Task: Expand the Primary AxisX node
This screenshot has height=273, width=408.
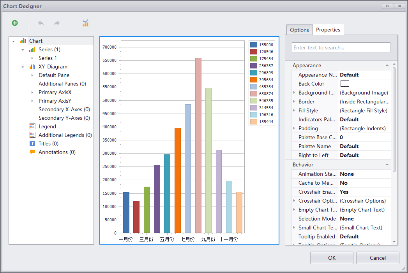Action: tap(32, 93)
